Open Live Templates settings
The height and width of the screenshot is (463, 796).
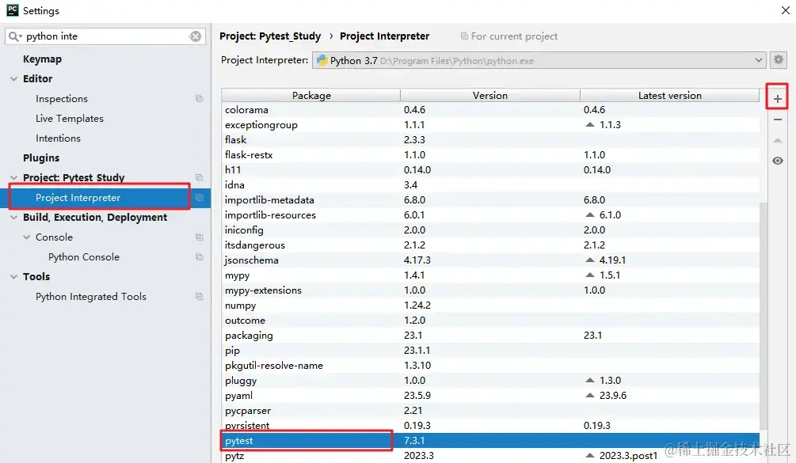(x=70, y=118)
